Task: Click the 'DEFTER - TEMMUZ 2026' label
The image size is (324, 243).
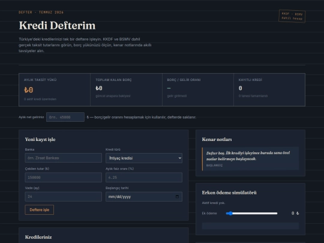Action: pyautogui.click(x=41, y=13)
